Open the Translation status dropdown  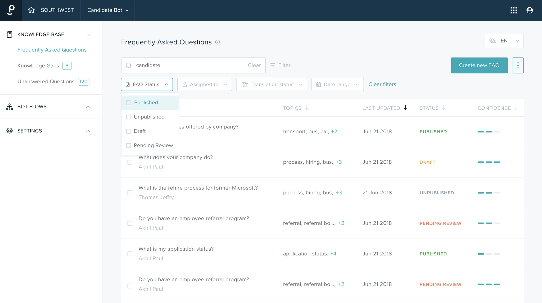(x=272, y=84)
